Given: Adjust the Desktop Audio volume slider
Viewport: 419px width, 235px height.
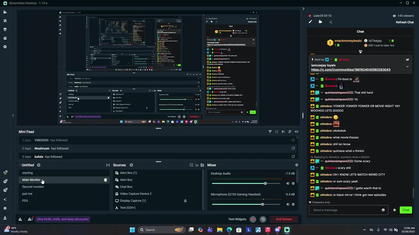Looking at the screenshot, I should [265, 183].
